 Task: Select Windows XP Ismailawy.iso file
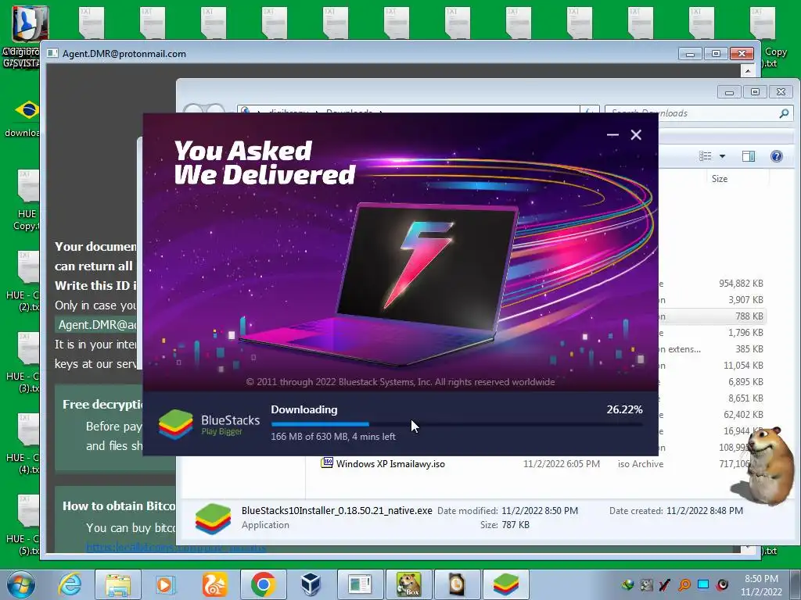390,464
